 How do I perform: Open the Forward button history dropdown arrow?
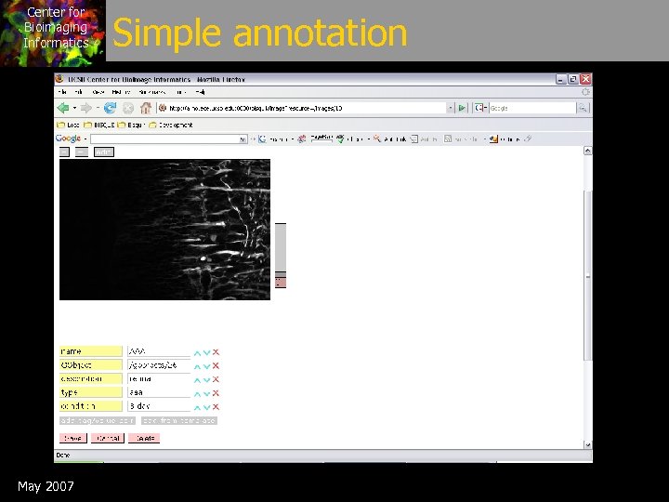tap(98, 108)
